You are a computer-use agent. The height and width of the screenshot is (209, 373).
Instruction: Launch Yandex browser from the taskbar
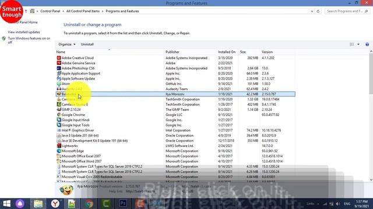(x=55, y=204)
